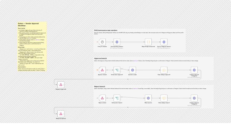Select the 'Every 15 minutes' schedule trigger node
The height and width of the screenshot is (139, 231).
click(x=102, y=42)
